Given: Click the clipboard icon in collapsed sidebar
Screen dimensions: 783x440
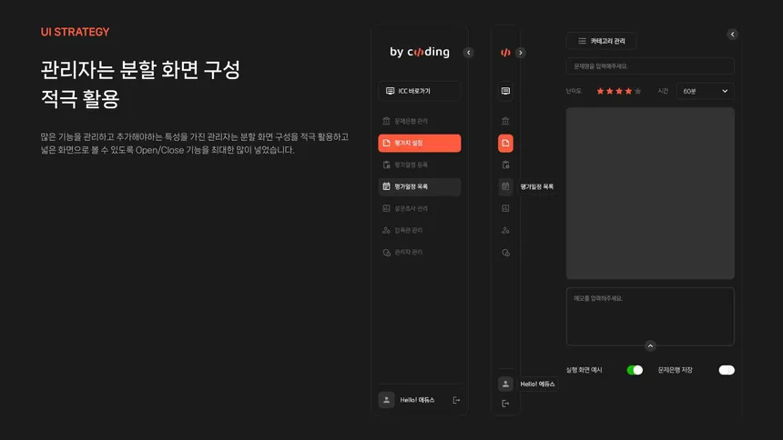Looking at the screenshot, I should (x=505, y=165).
